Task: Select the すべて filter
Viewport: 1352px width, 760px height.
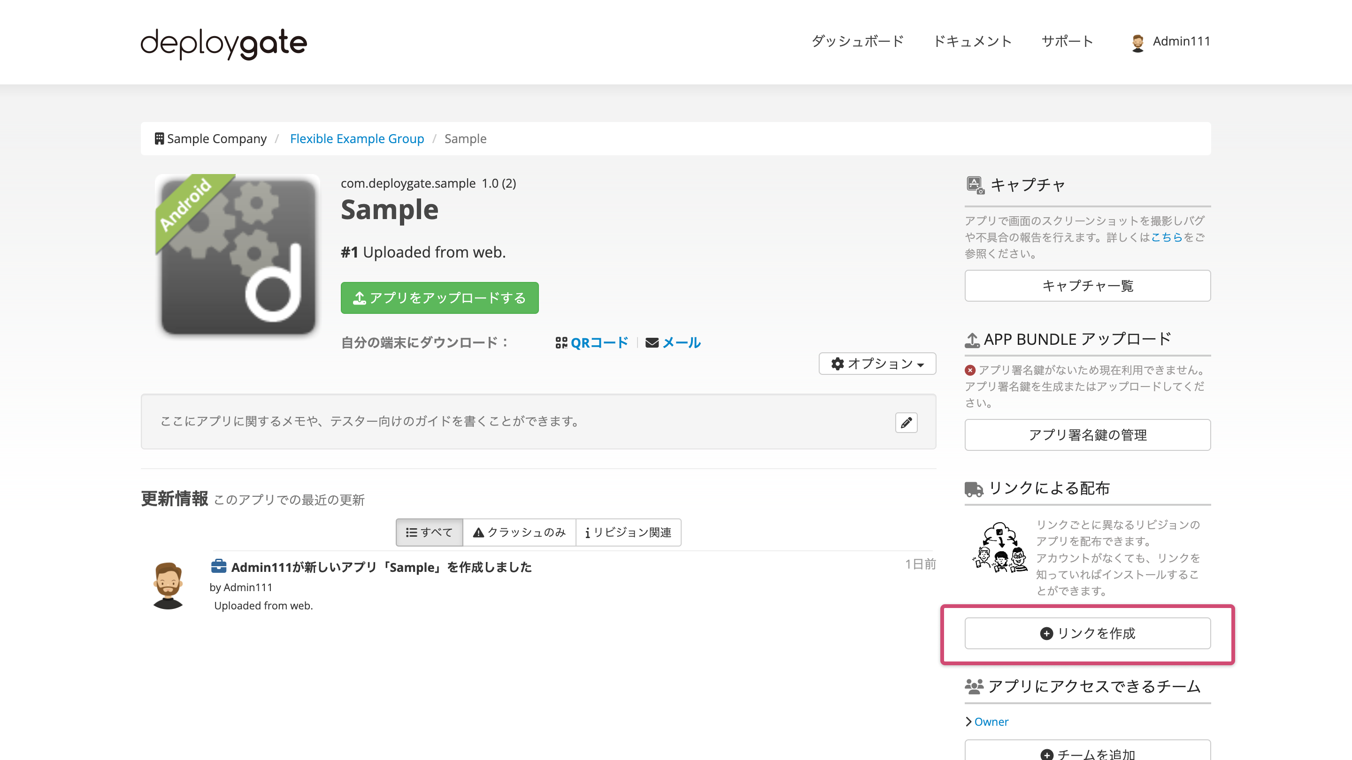Action: [429, 532]
